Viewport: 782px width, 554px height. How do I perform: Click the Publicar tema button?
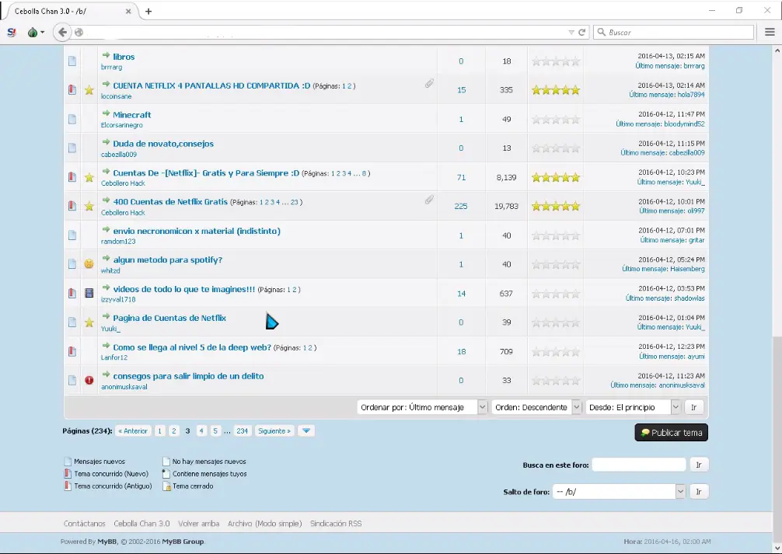[x=672, y=433]
